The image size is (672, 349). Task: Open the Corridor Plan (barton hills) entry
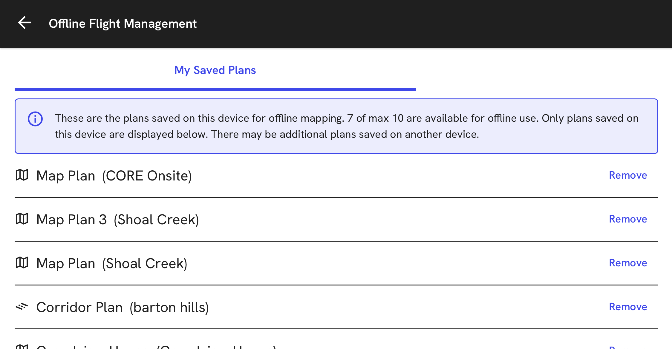click(123, 307)
